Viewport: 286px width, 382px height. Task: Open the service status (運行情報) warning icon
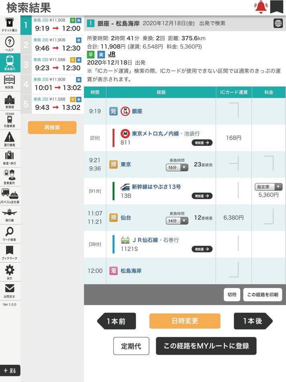pyautogui.click(x=10, y=139)
